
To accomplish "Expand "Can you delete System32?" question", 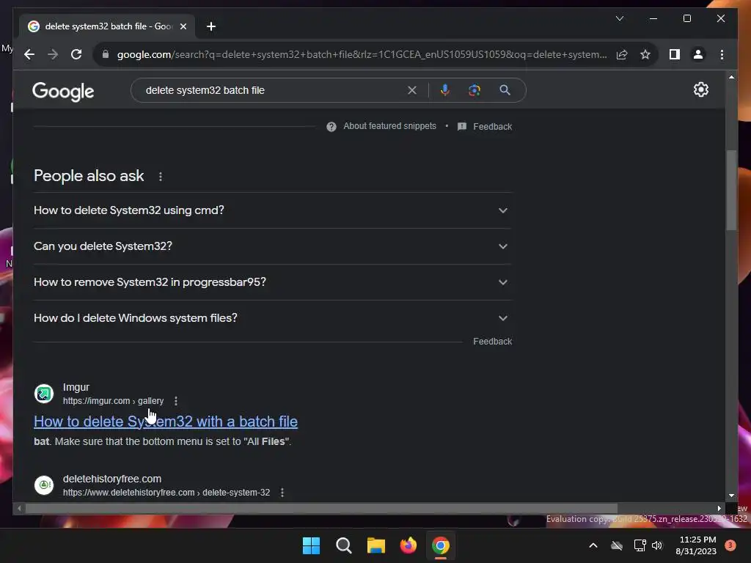I will point(273,246).
